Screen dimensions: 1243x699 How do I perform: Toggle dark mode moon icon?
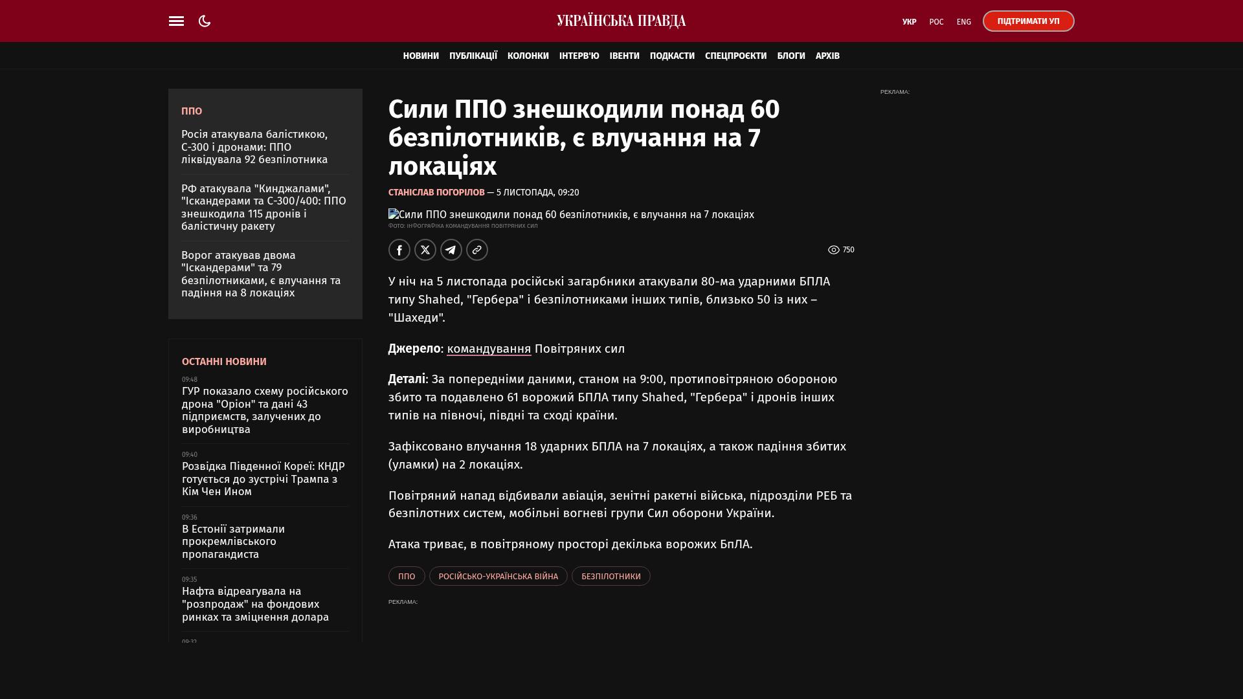coord(205,21)
